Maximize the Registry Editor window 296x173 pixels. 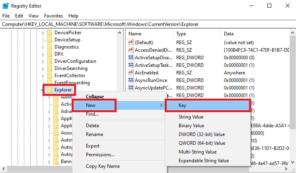click(x=269, y=6)
